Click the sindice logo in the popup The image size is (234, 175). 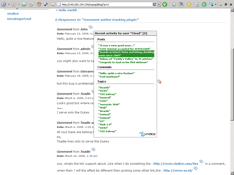pyautogui.click(x=147, y=134)
